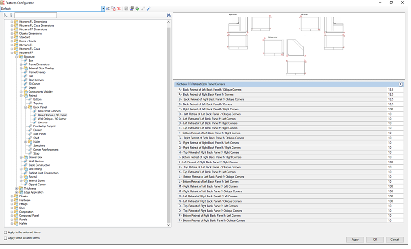Click 'E - Top Retreat of Left Back Panel' row
Screen dimensions: 411x249
click(290, 128)
